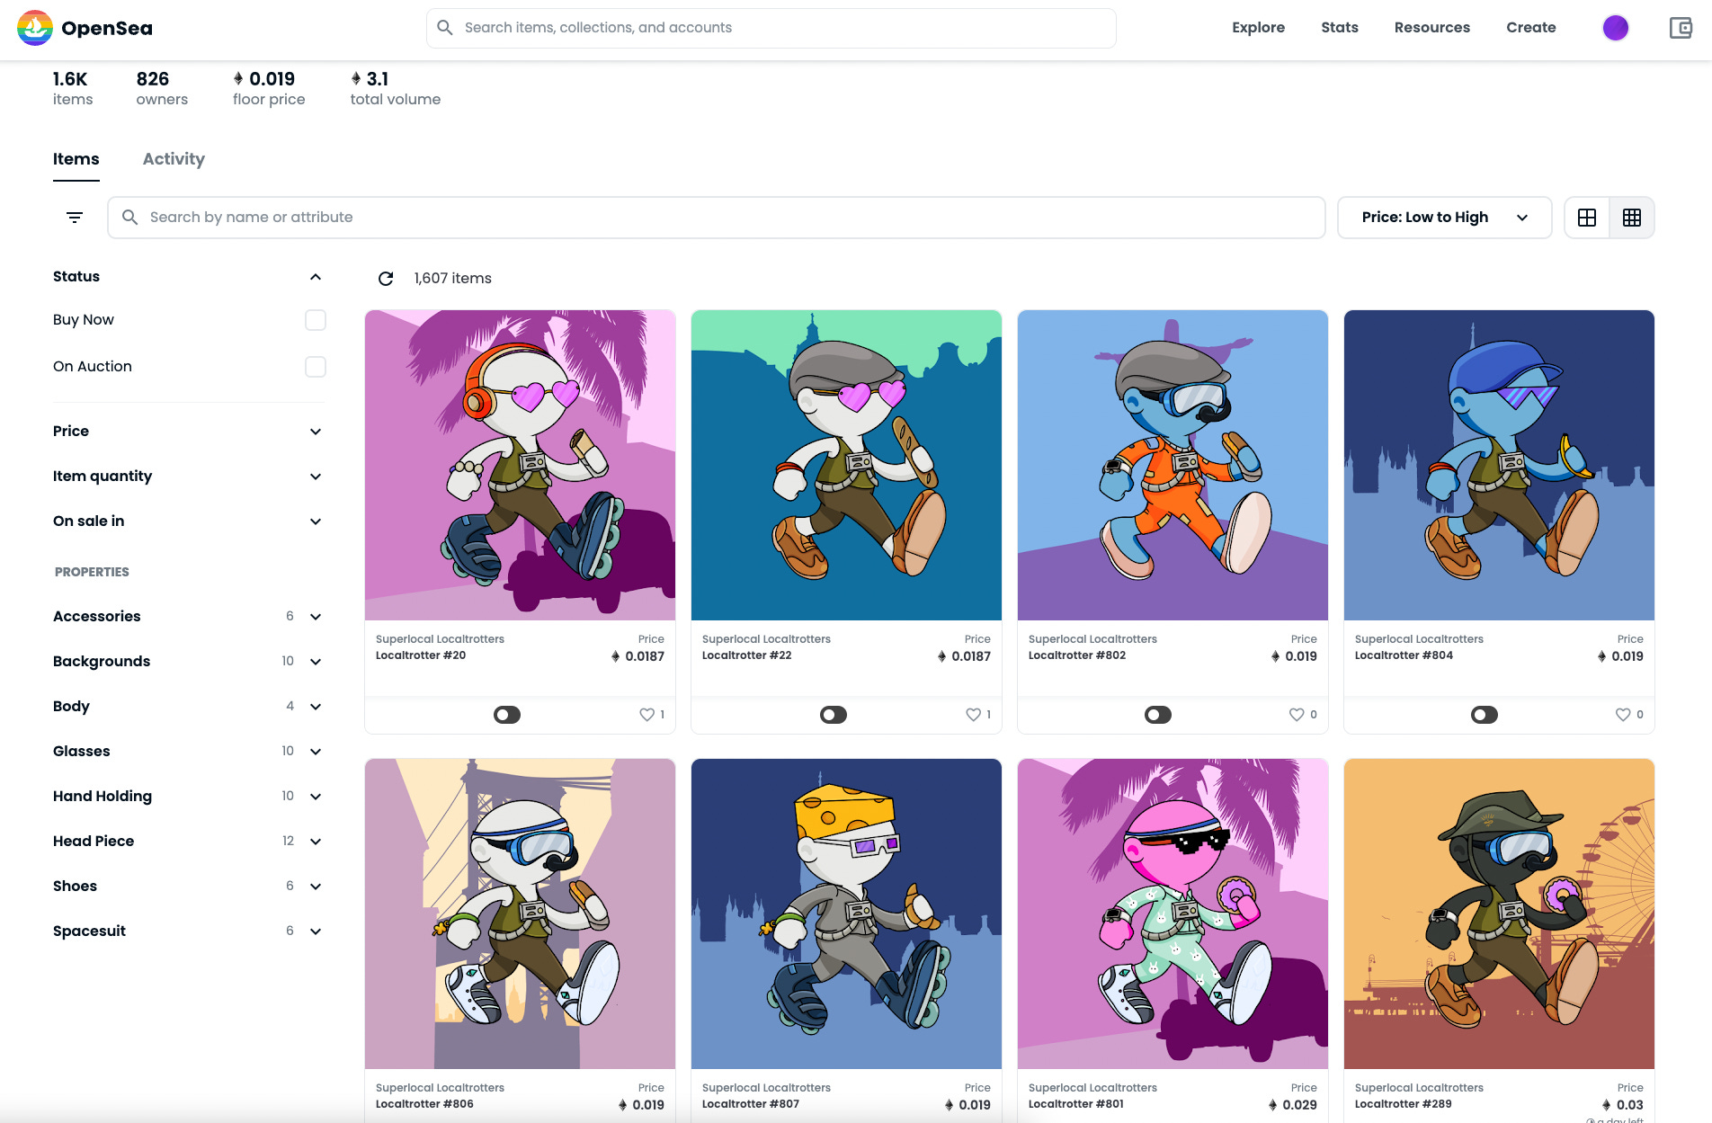Image resolution: width=1712 pixels, height=1123 pixels.
Task: Expand the Price filter section
Action: pos(316,432)
